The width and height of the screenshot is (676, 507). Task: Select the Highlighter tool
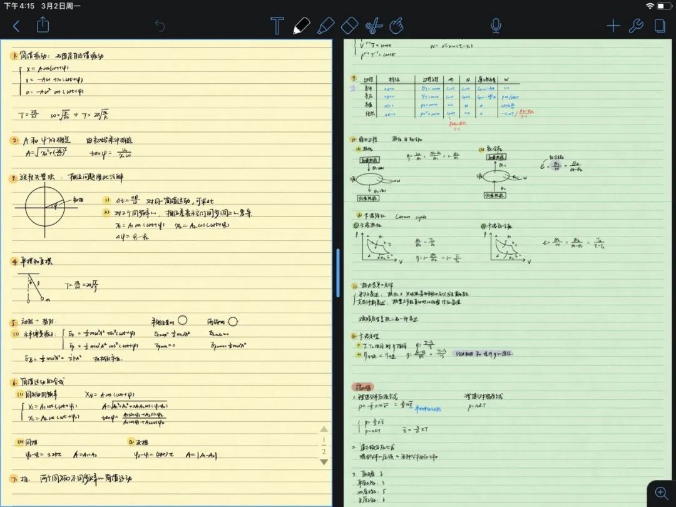click(325, 26)
